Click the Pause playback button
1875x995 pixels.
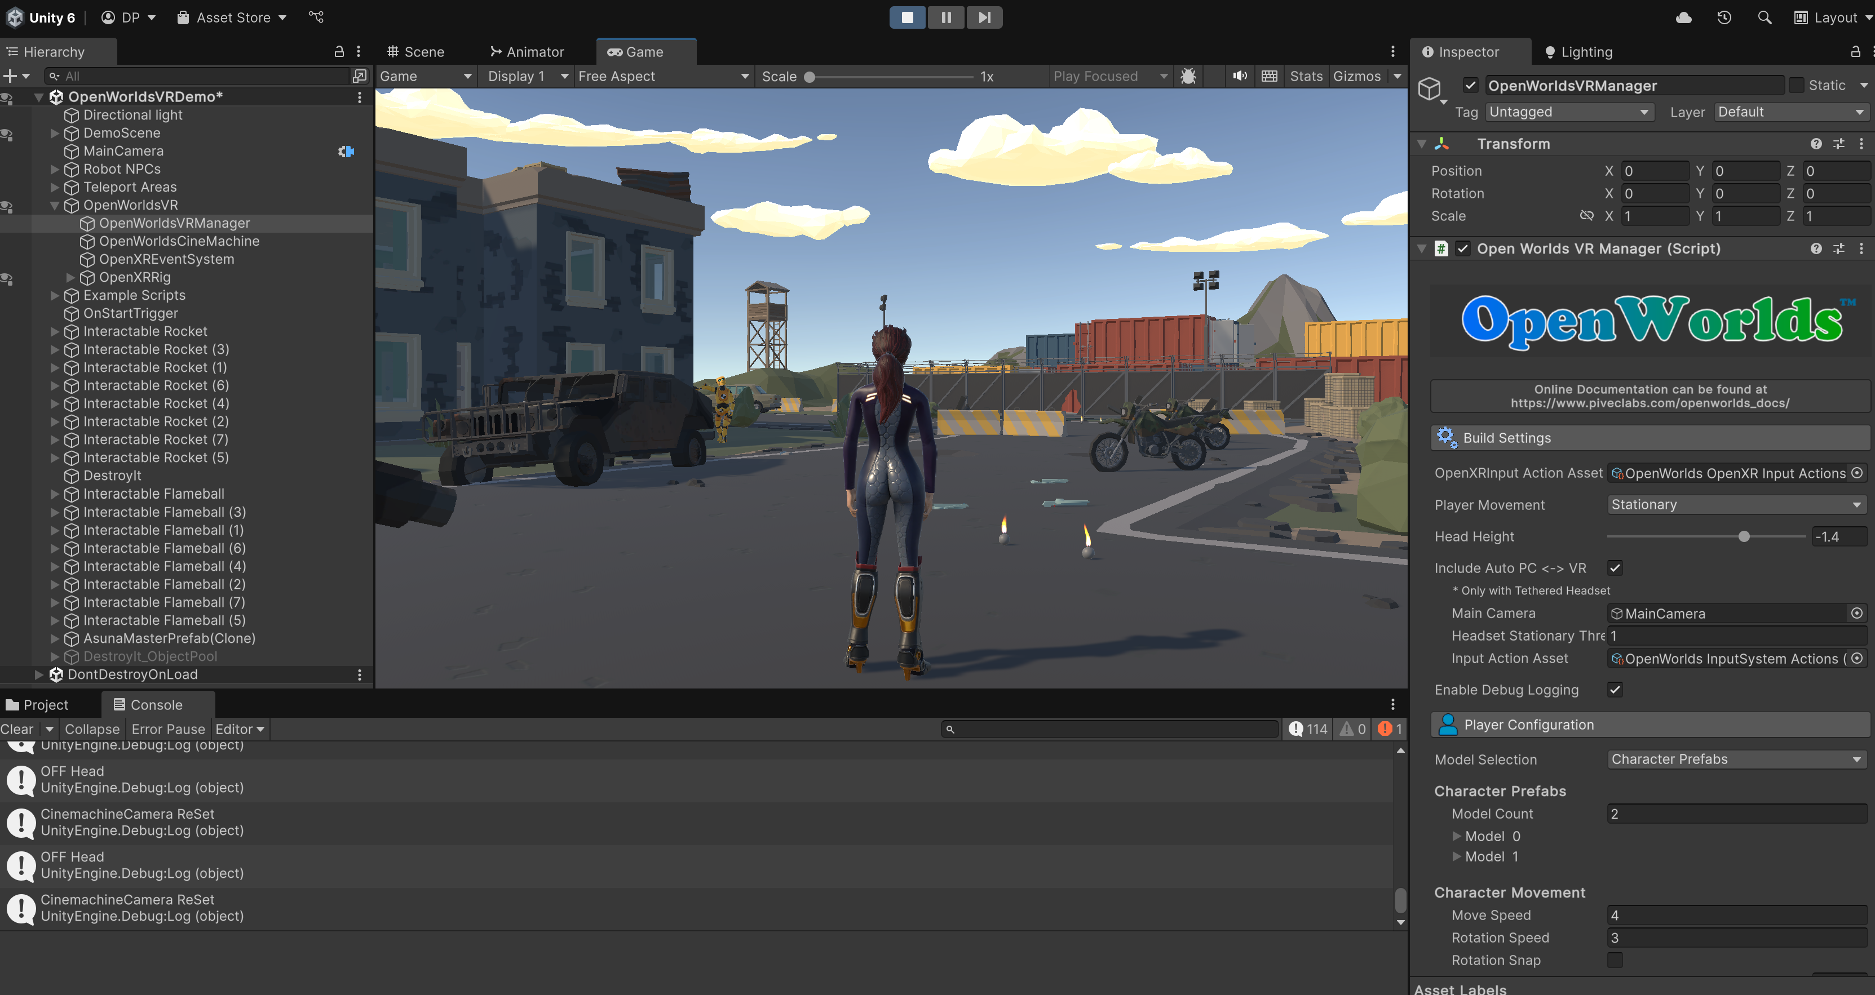point(945,17)
